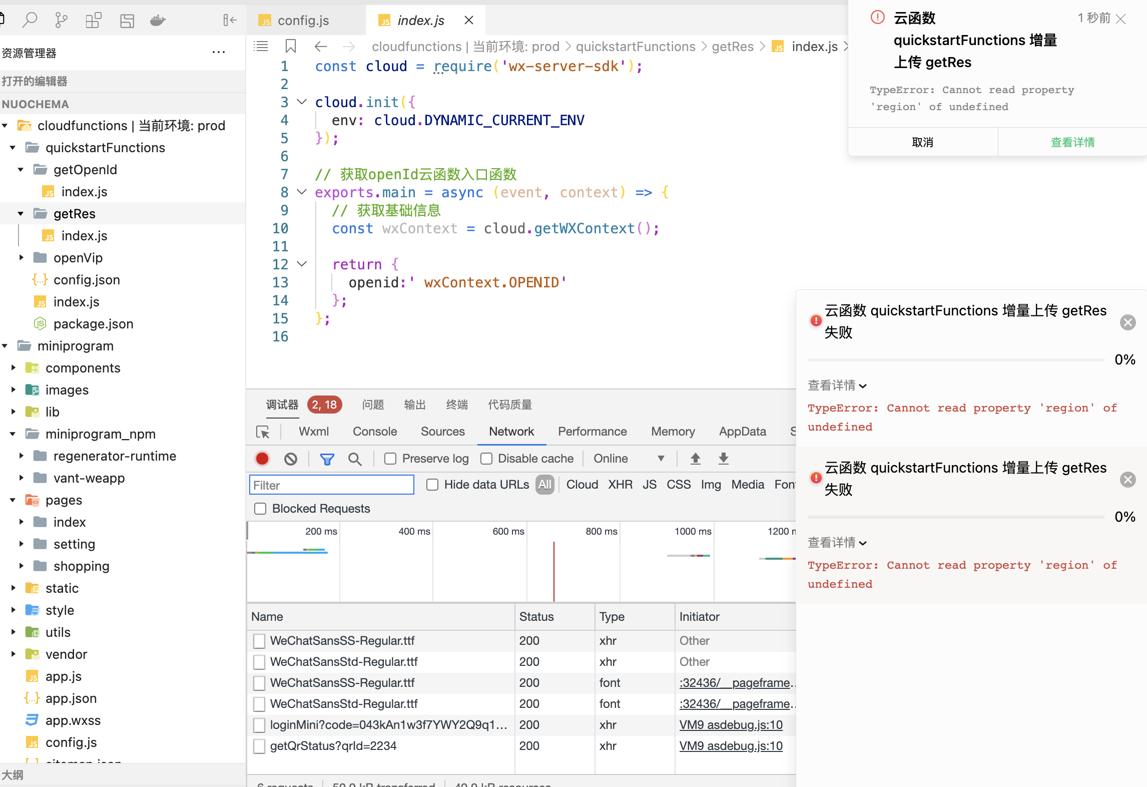
Task: Open the source control branch icon
Action: tap(61, 20)
